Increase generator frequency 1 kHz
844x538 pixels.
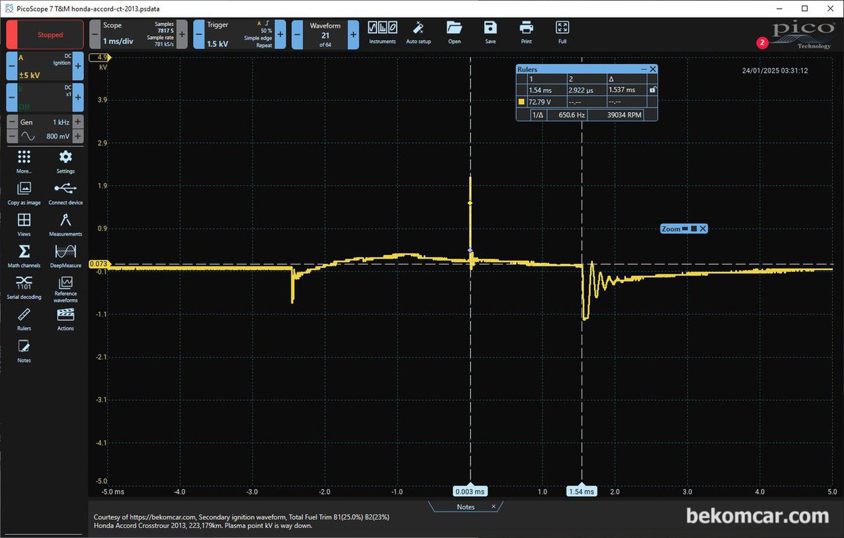pyautogui.click(x=78, y=122)
